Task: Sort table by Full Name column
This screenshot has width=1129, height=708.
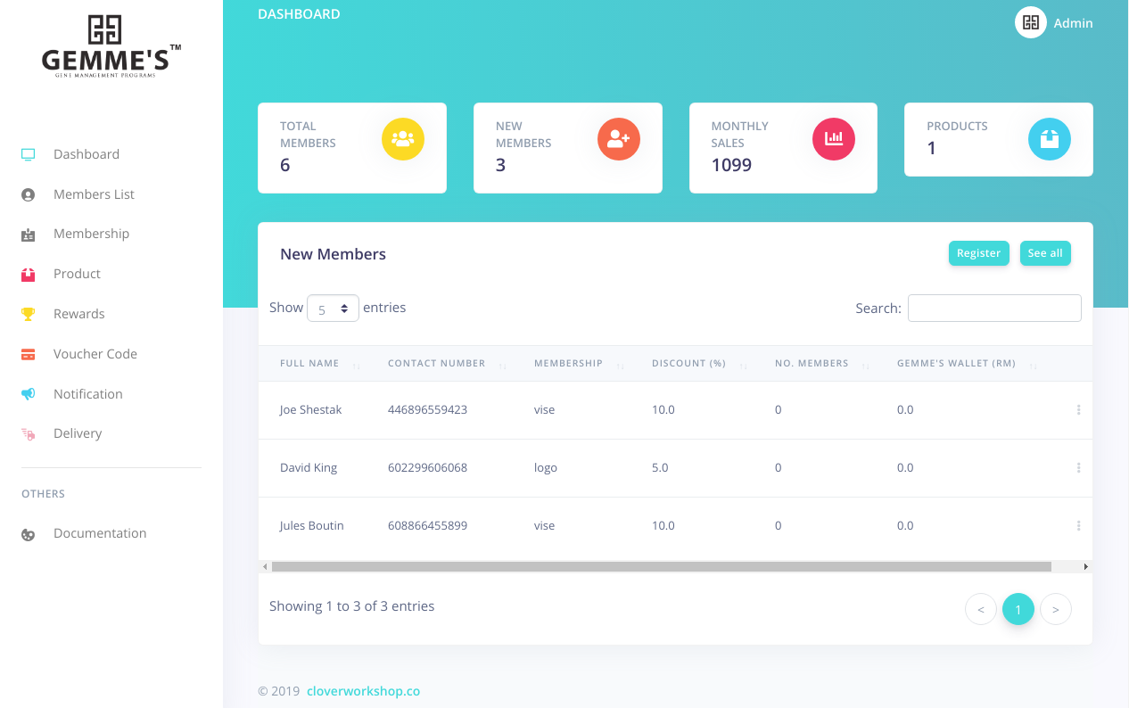Action: [x=309, y=364]
